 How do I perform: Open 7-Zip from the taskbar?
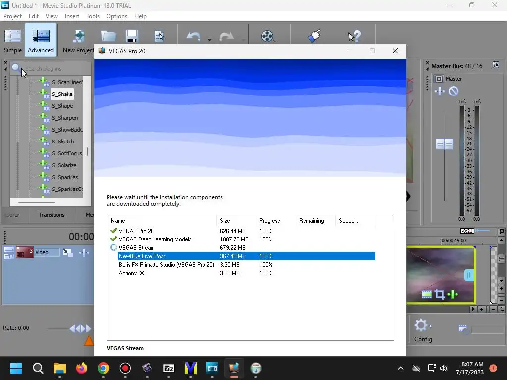169,368
